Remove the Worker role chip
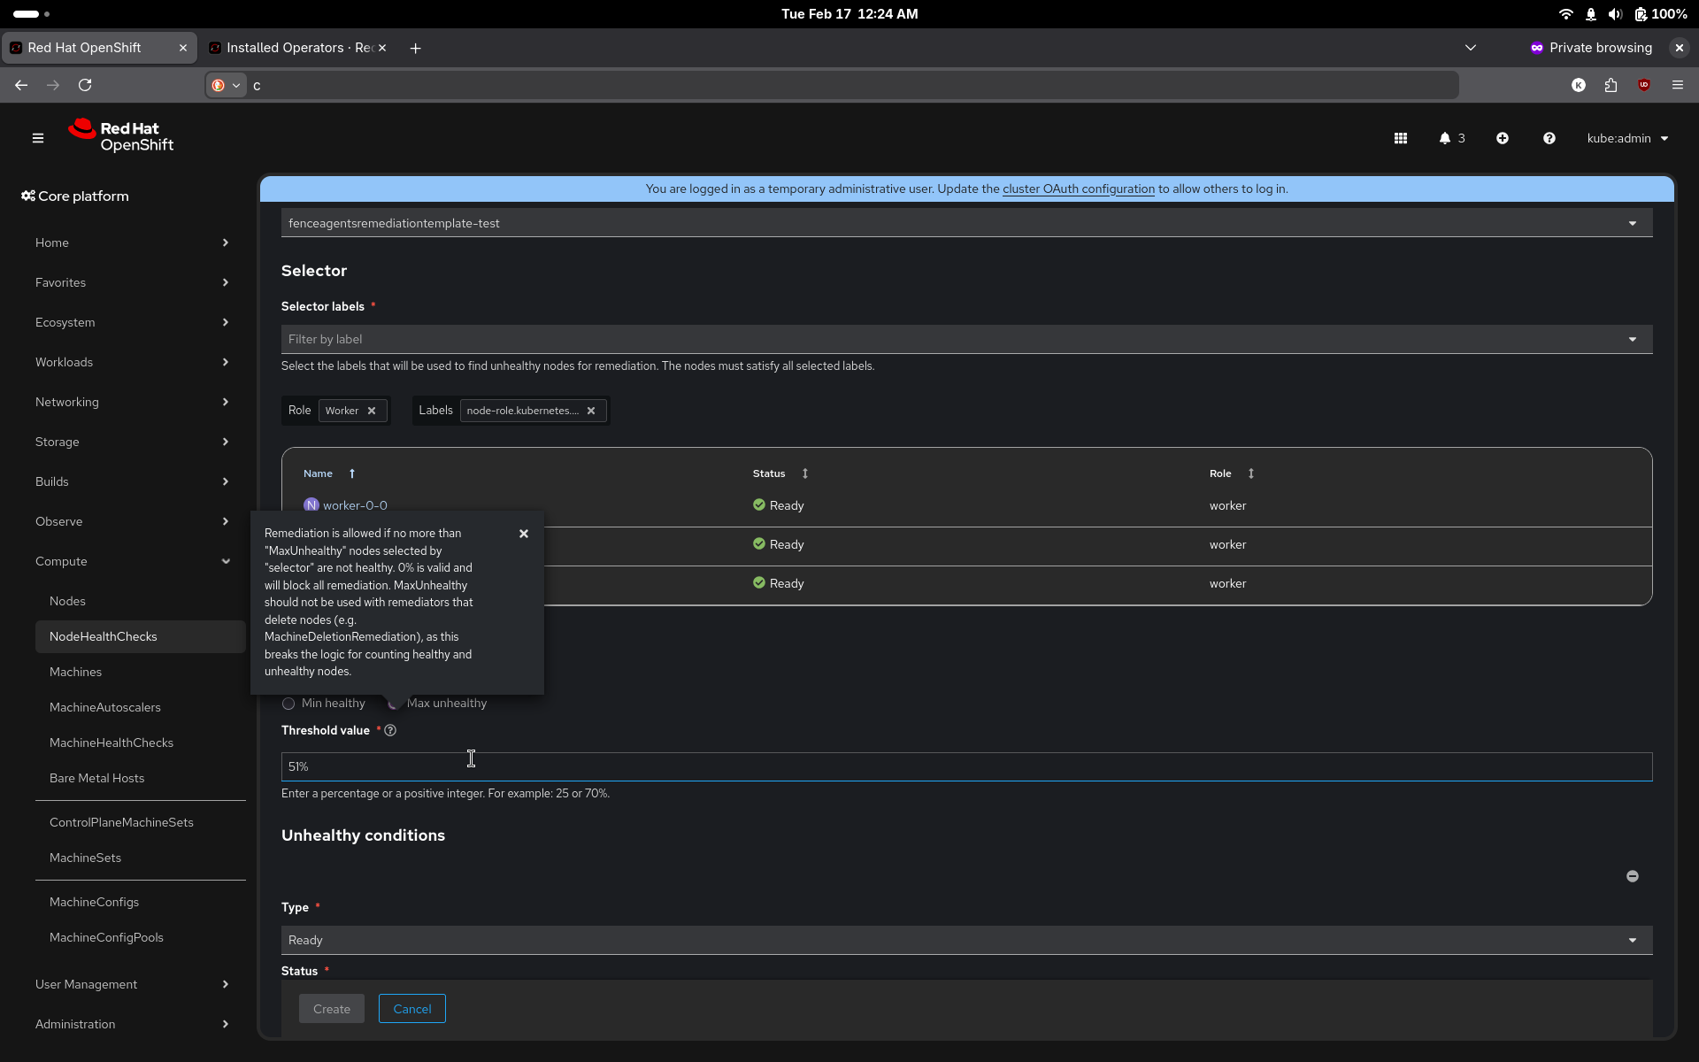 (x=372, y=411)
